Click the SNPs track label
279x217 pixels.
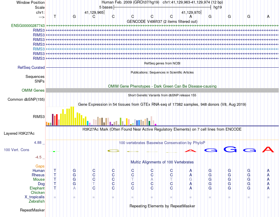click(40, 81)
